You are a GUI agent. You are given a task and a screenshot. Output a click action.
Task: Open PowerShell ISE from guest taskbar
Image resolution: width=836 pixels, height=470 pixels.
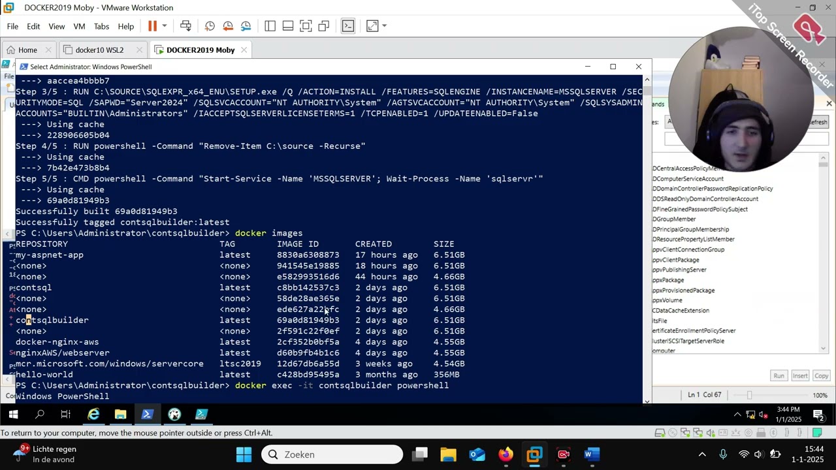tap(201, 415)
